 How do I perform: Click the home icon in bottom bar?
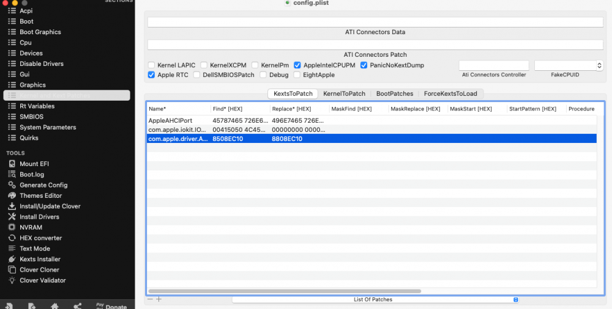54,306
